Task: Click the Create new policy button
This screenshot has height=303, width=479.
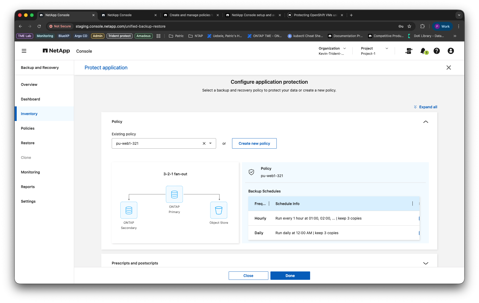Action: (254, 143)
